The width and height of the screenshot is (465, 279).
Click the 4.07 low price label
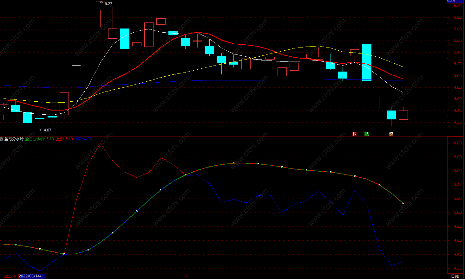[x=47, y=130]
